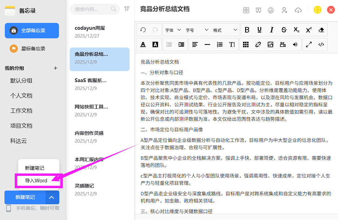Toggle underline formatting

[259, 30]
